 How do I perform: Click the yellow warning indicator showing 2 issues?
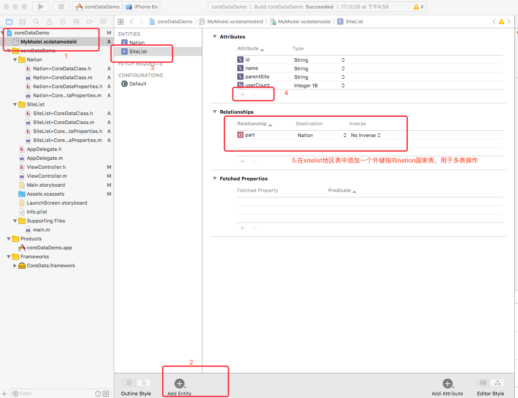(419, 7)
